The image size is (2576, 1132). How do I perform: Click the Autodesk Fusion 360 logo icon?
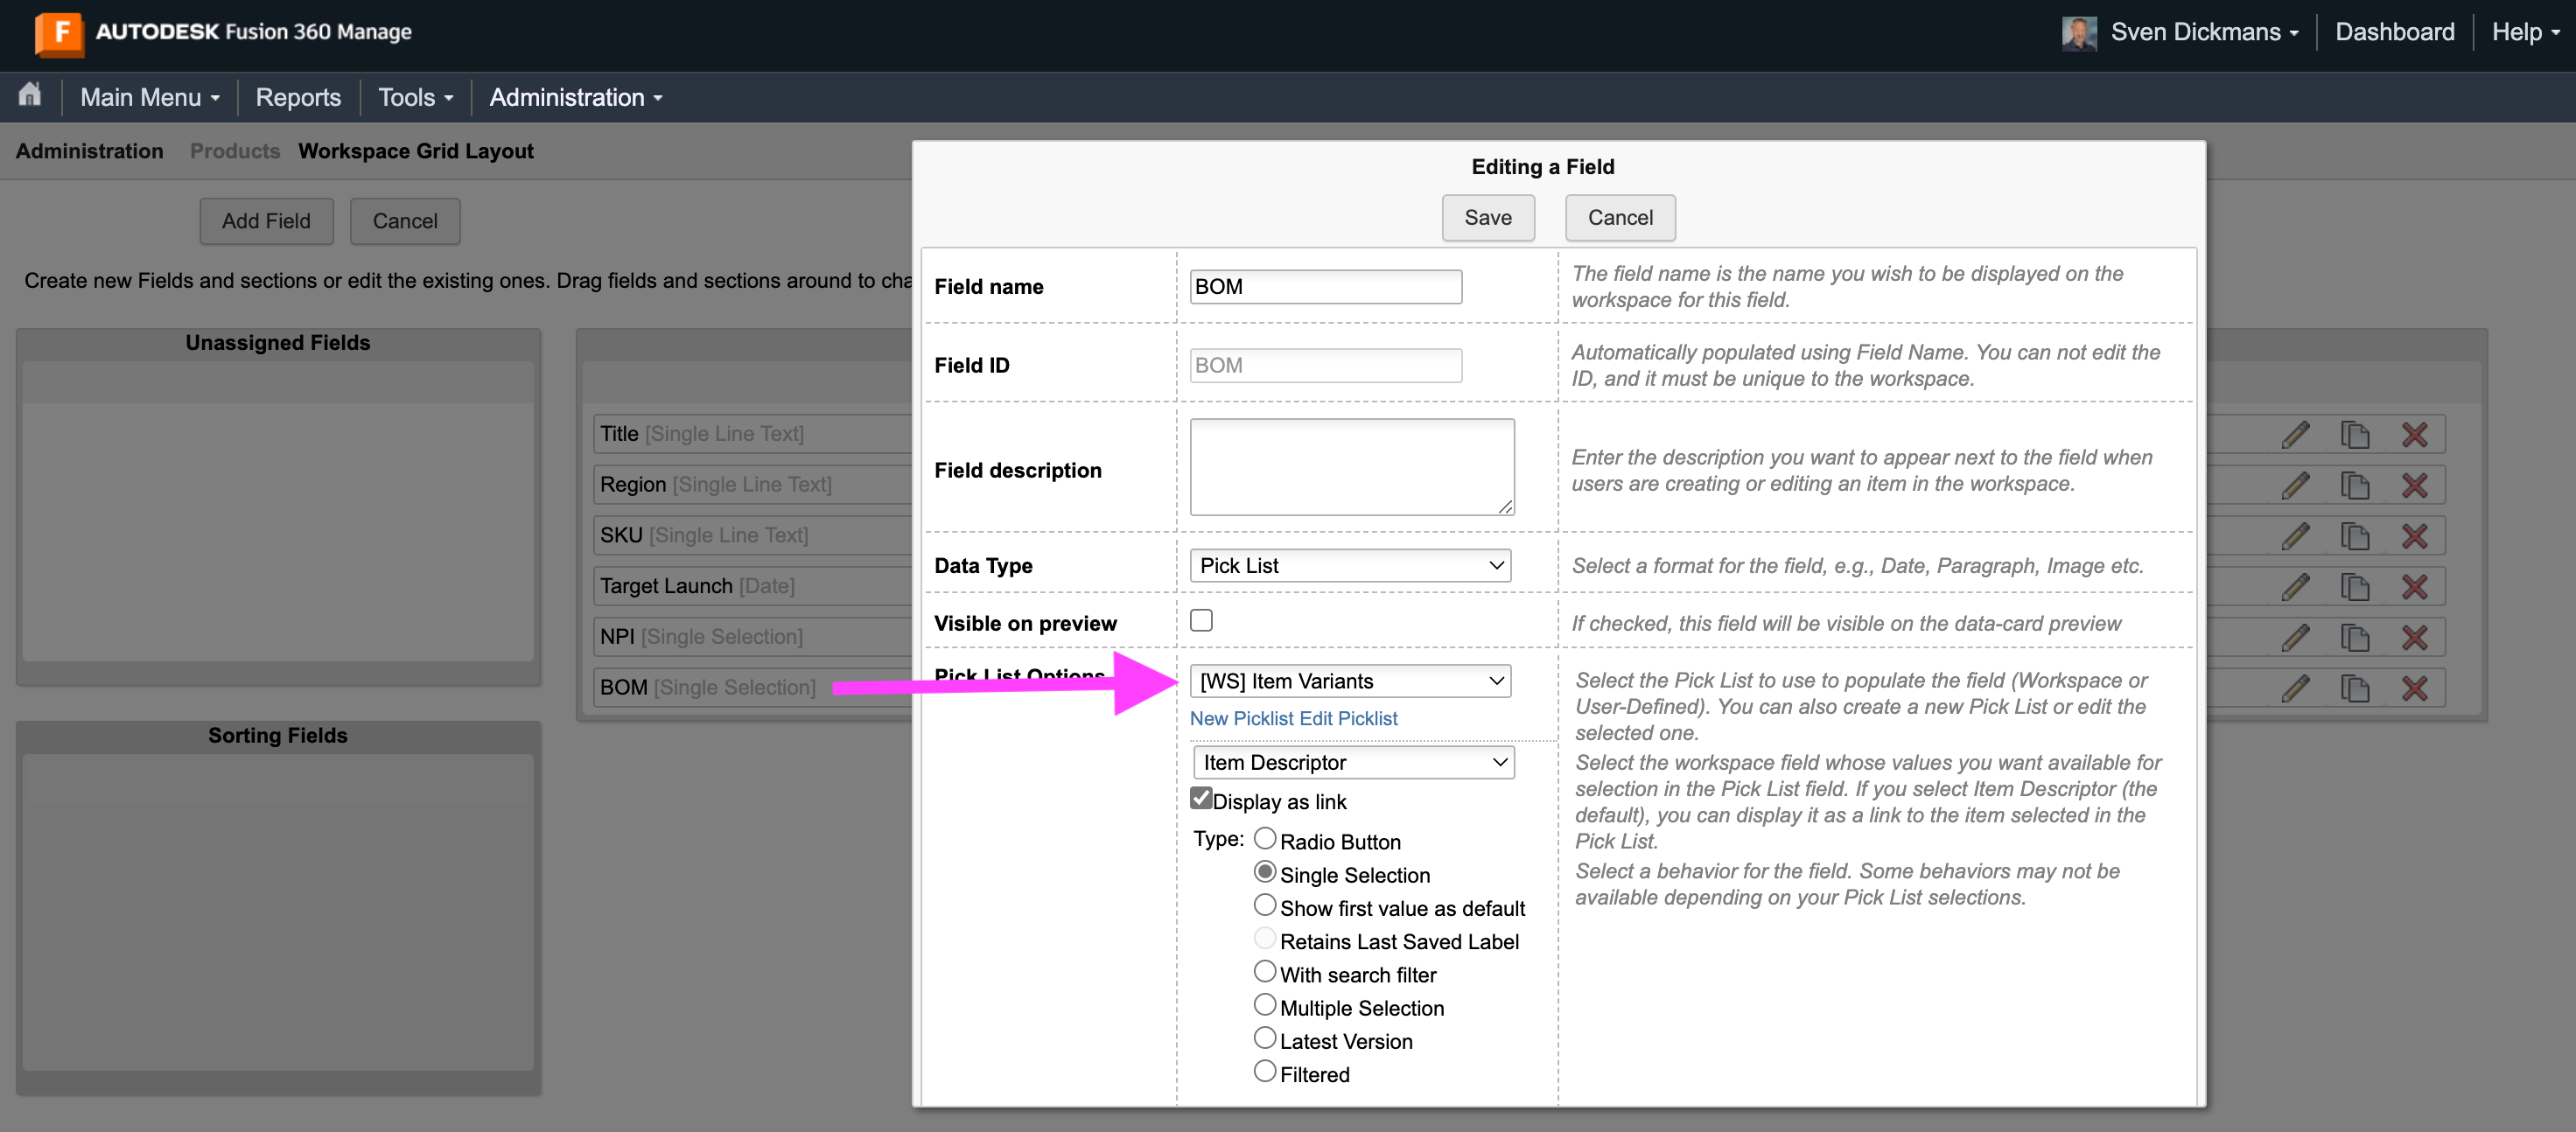pyautogui.click(x=58, y=32)
